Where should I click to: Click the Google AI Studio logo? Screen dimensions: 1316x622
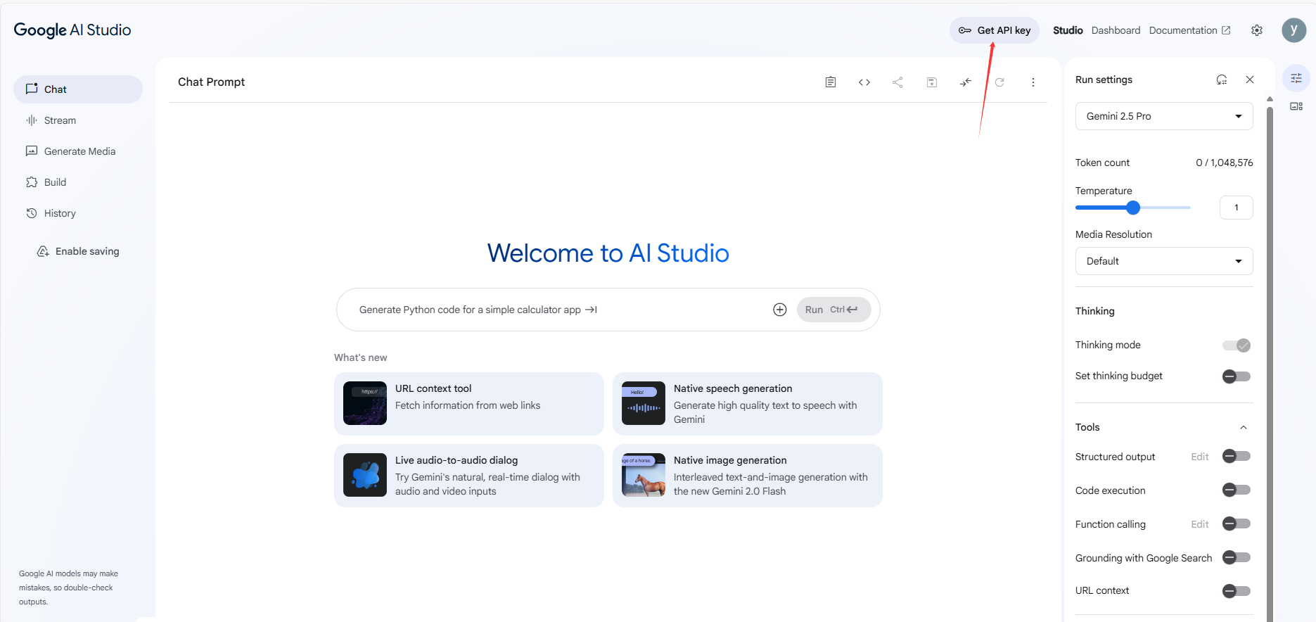click(72, 30)
